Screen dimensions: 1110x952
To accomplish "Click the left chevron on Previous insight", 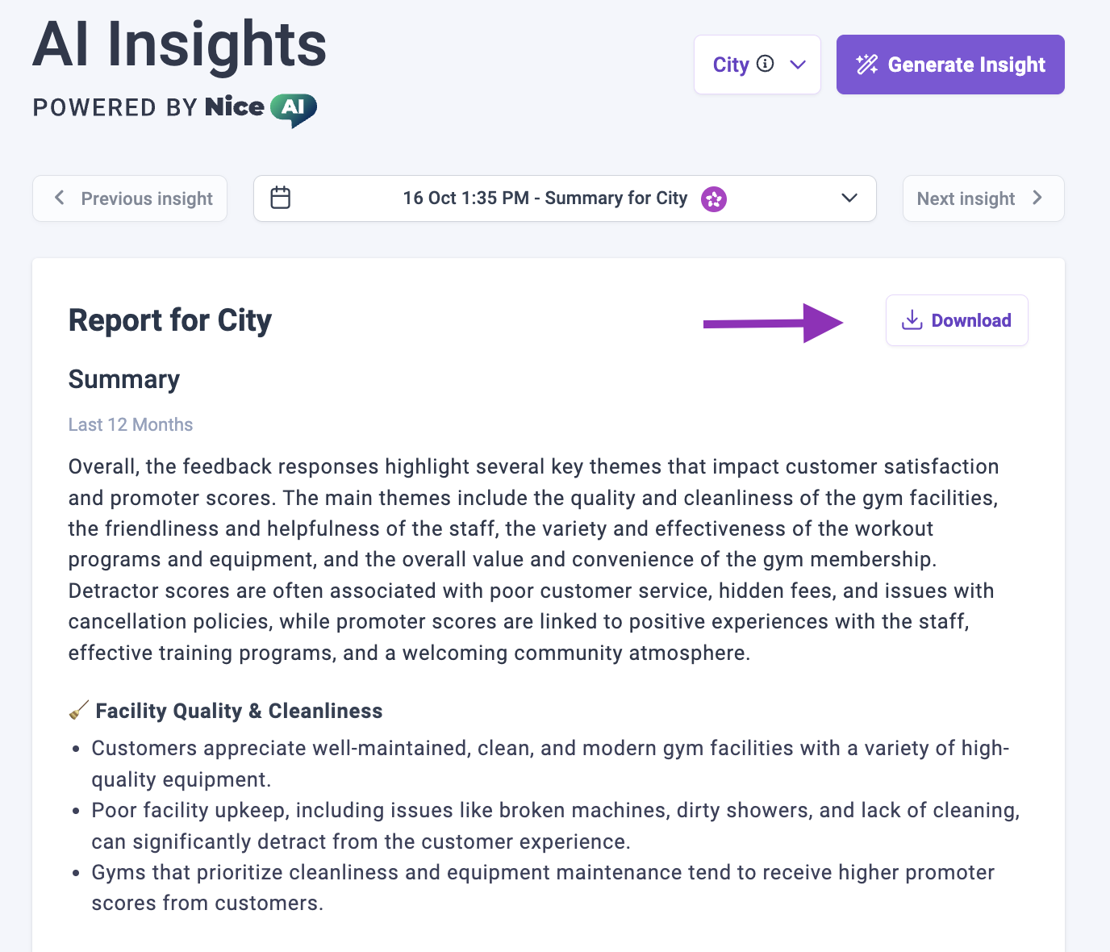I will [59, 198].
